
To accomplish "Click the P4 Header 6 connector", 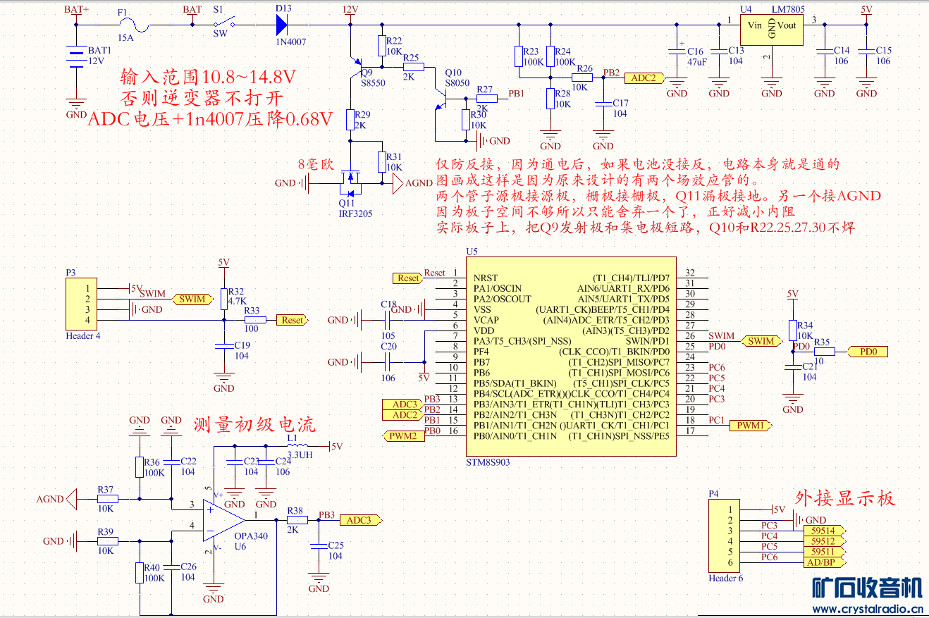I will [725, 536].
